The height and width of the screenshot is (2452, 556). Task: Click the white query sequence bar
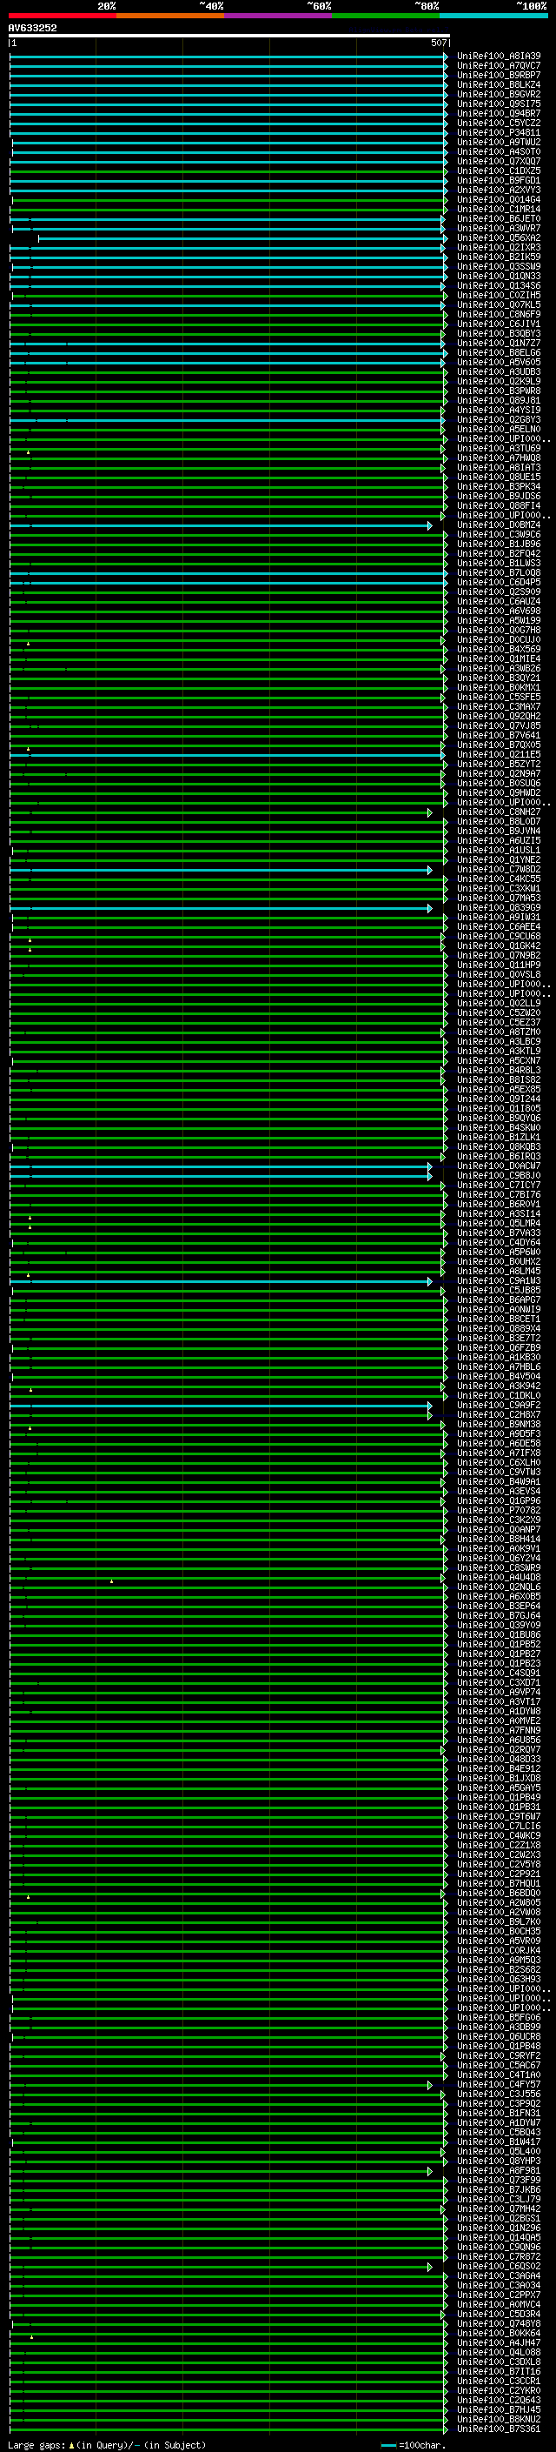pos(229,35)
